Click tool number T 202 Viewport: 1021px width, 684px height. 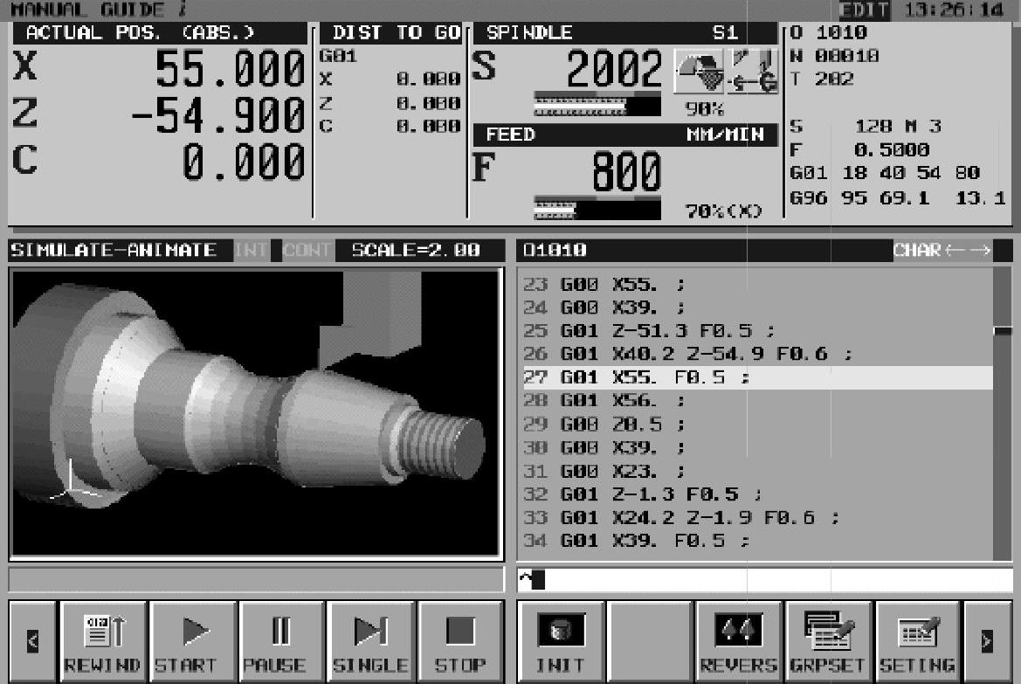click(x=822, y=79)
